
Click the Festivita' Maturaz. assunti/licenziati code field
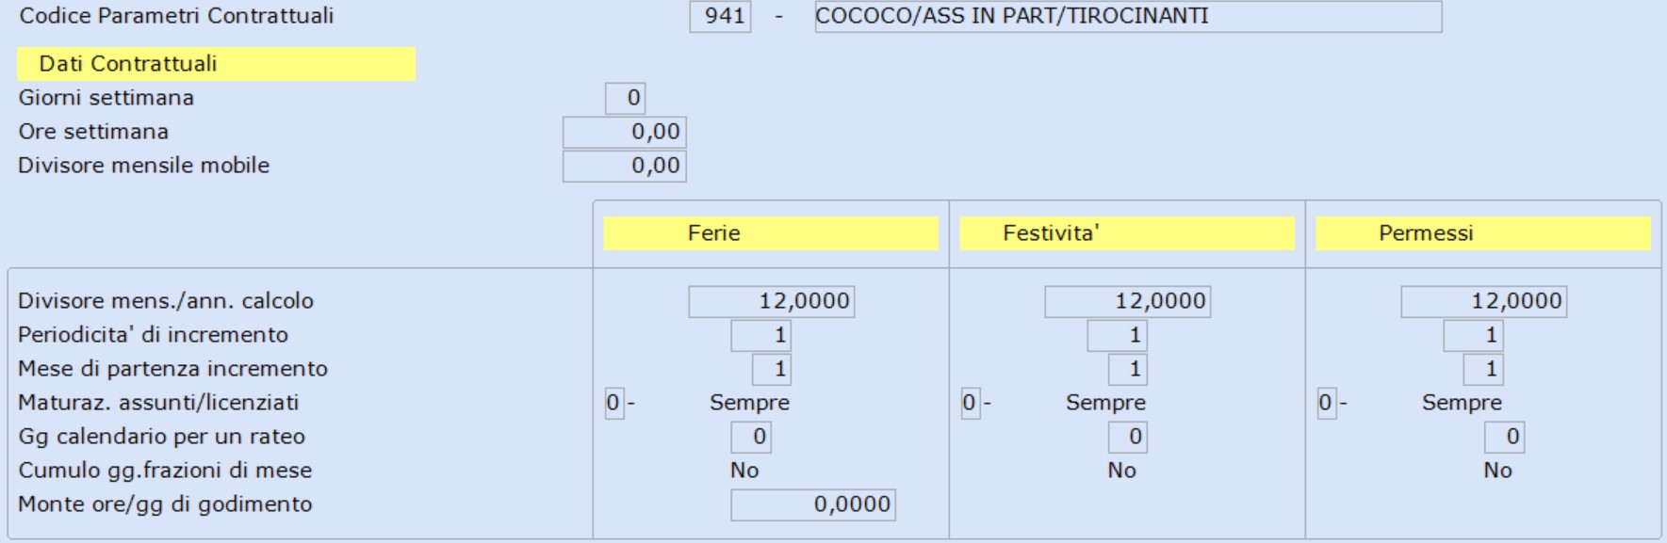coord(971,403)
